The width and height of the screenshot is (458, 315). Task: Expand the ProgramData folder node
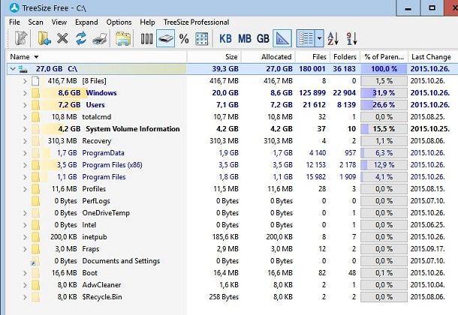pyautogui.click(x=25, y=153)
